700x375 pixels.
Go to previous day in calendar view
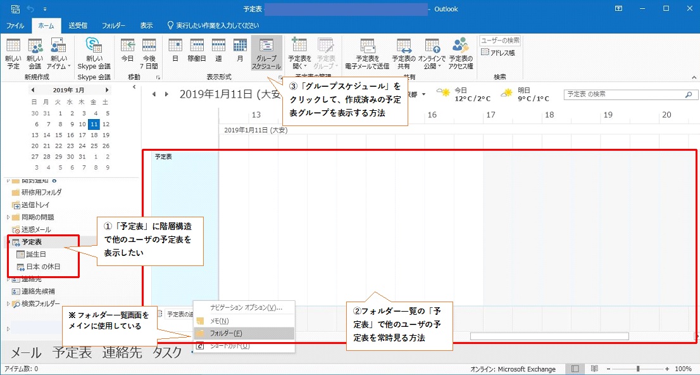coord(154,94)
